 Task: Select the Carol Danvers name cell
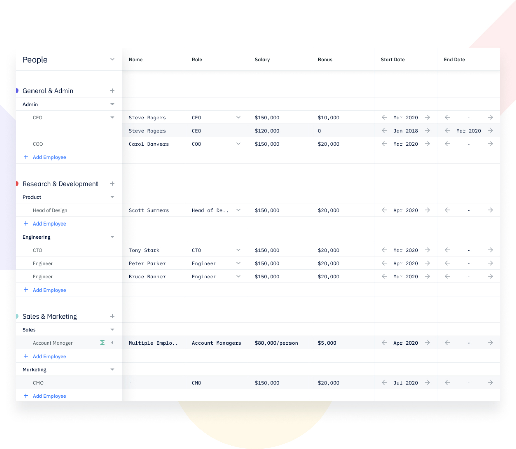point(153,144)
